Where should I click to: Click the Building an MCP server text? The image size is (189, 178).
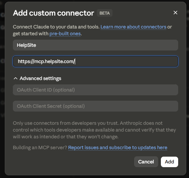point(40,147)
